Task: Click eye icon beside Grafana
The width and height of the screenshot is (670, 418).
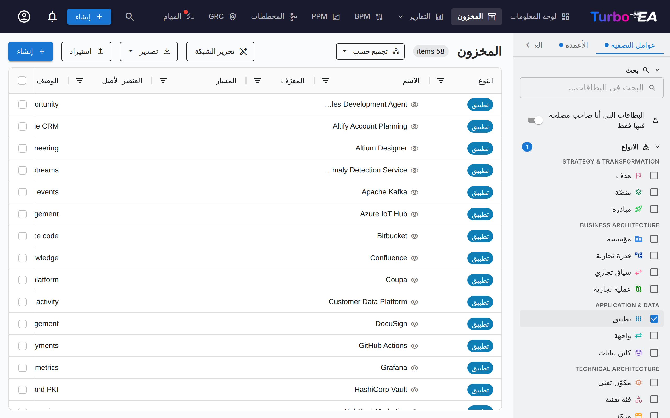Action: [415, 368]
